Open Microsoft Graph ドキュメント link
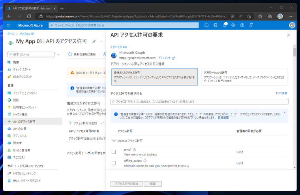 pyautogui.click(x=167, y=58)
